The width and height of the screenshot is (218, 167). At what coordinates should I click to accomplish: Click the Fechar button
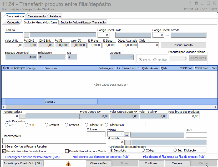[x=204, y=163]
